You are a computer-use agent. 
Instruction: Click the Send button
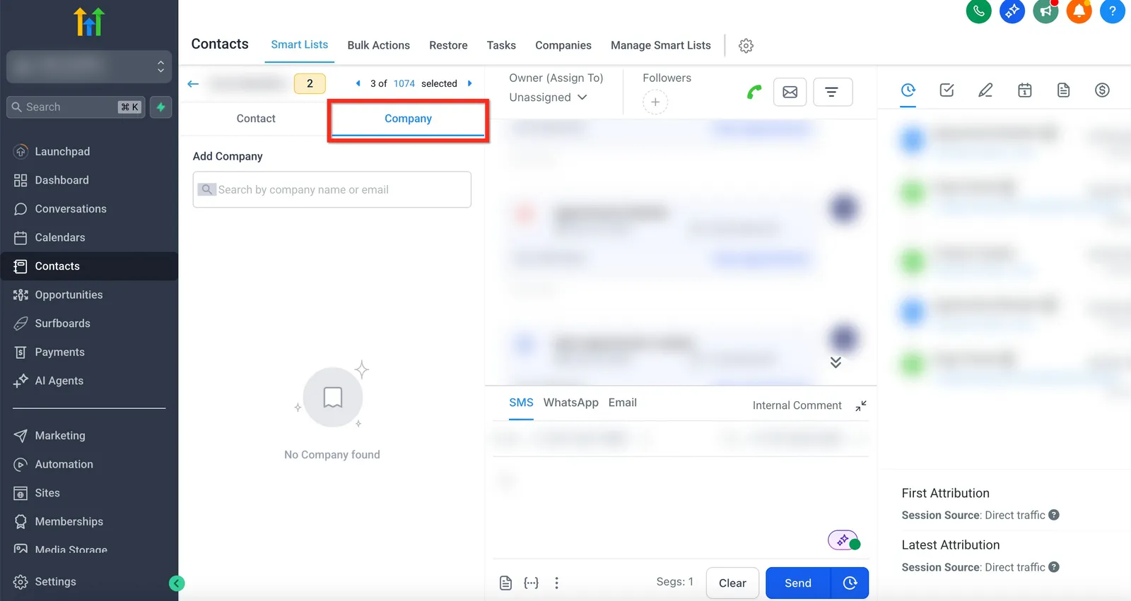pos(798,583)
